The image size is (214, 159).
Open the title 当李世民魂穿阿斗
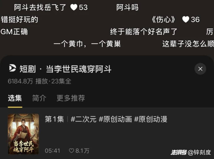click(78, 69)
